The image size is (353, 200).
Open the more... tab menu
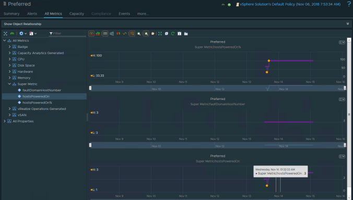143,14
